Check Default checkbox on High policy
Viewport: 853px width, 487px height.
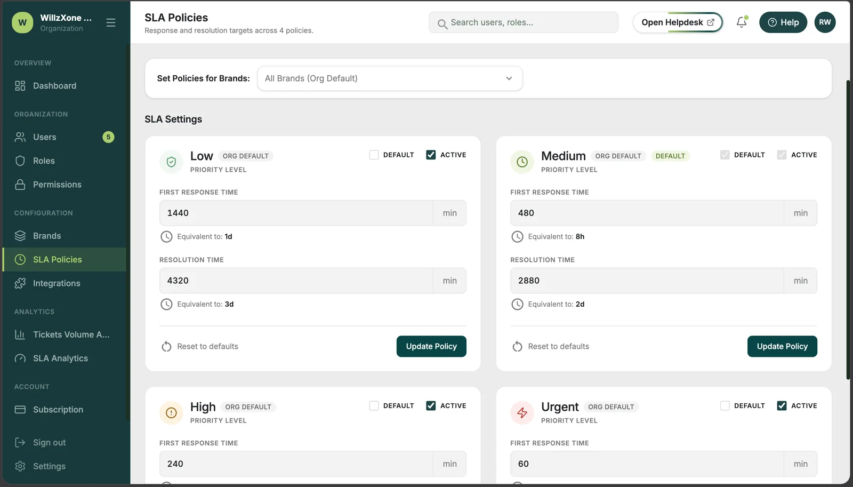374,405
